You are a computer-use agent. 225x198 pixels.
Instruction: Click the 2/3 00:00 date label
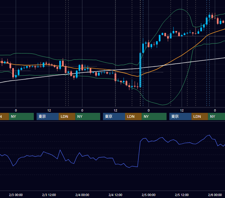16,195
